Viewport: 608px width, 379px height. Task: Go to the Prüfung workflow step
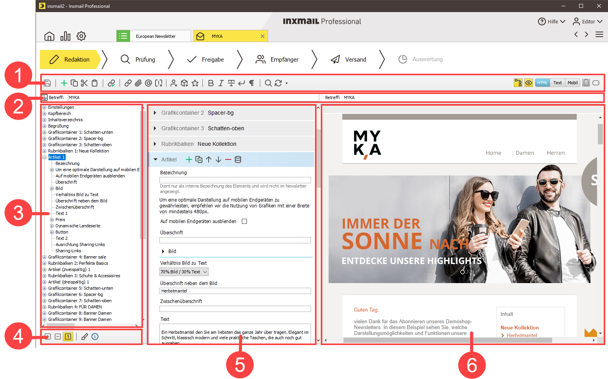point(138,59)
